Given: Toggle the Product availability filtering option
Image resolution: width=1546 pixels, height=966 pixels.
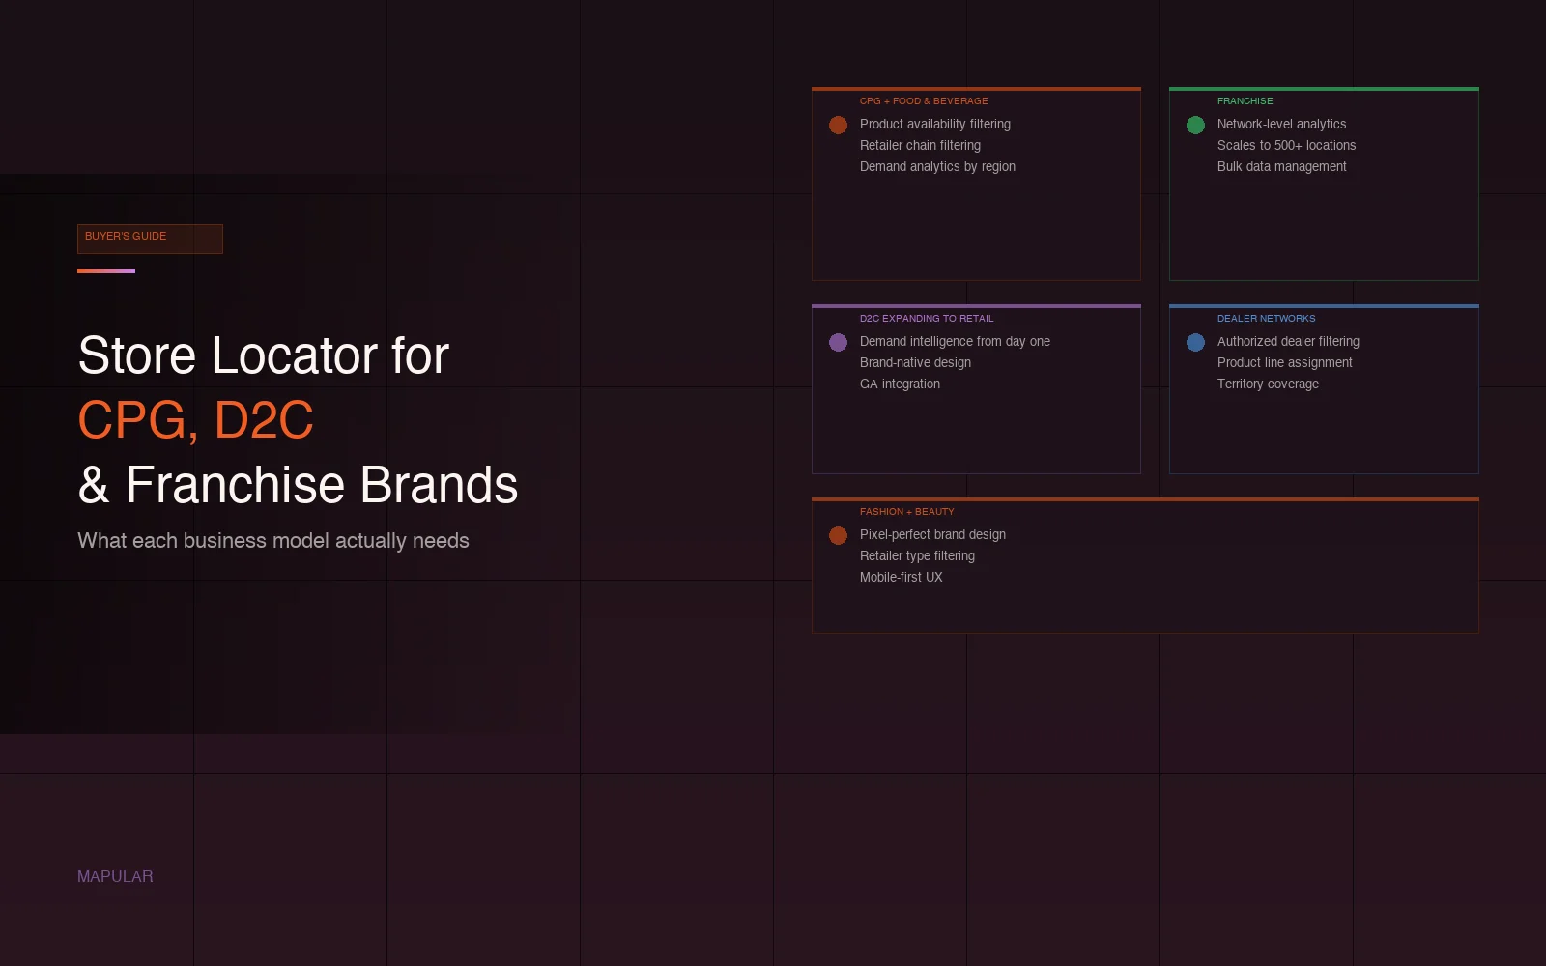Looking at the screenshot, I should [934, 125].
